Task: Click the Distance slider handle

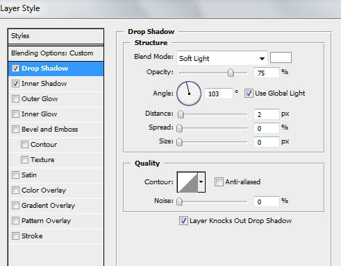Action: click(181, 114)
